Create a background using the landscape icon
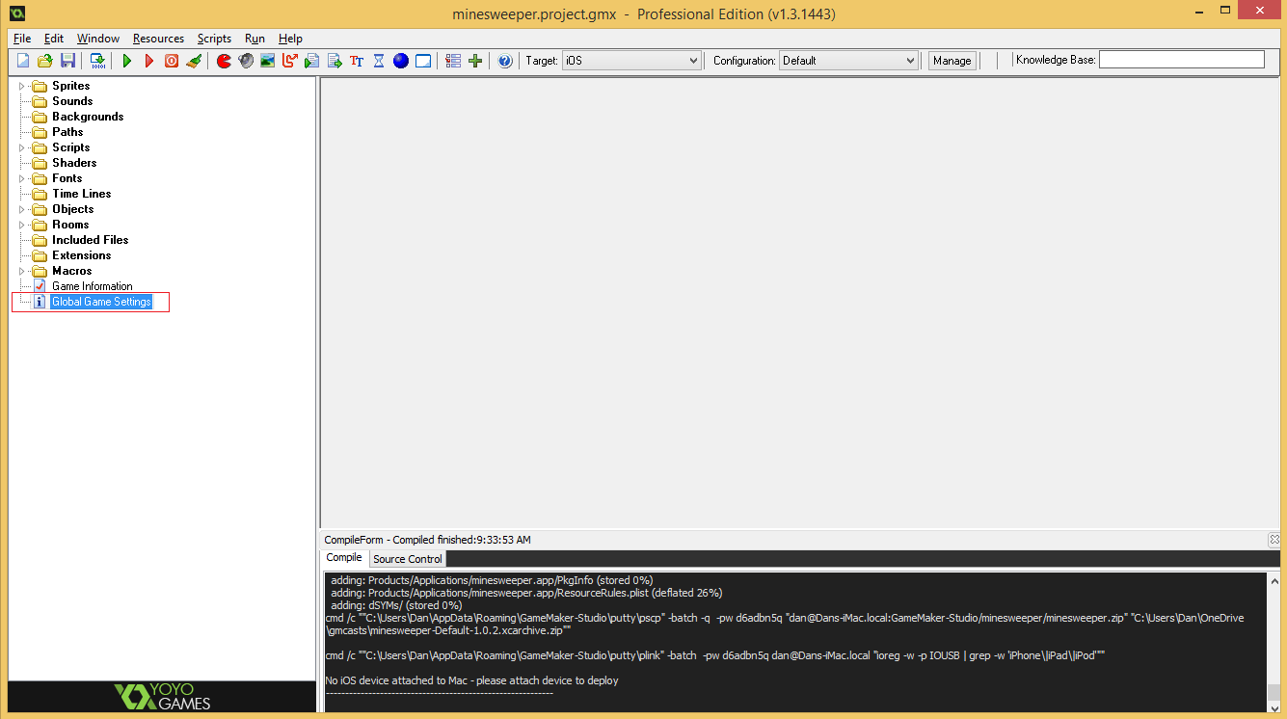This screenshot has height=719, width=1287. (268, 61)
